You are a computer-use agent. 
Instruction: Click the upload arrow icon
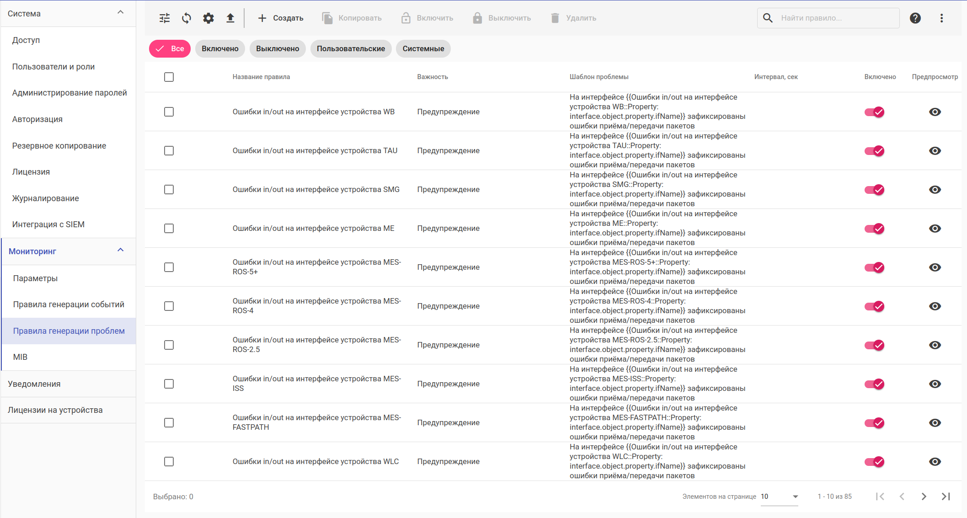tap(230, 18)
